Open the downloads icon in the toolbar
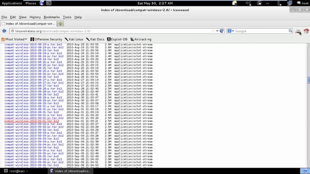Viewport: 310px width, 174px height. [x=298, y=31]
